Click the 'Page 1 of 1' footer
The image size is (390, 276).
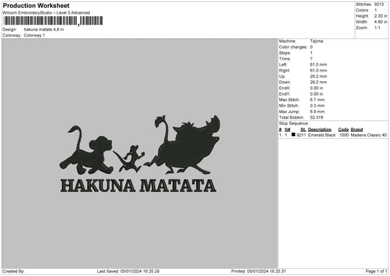click(x=376, y=271)
